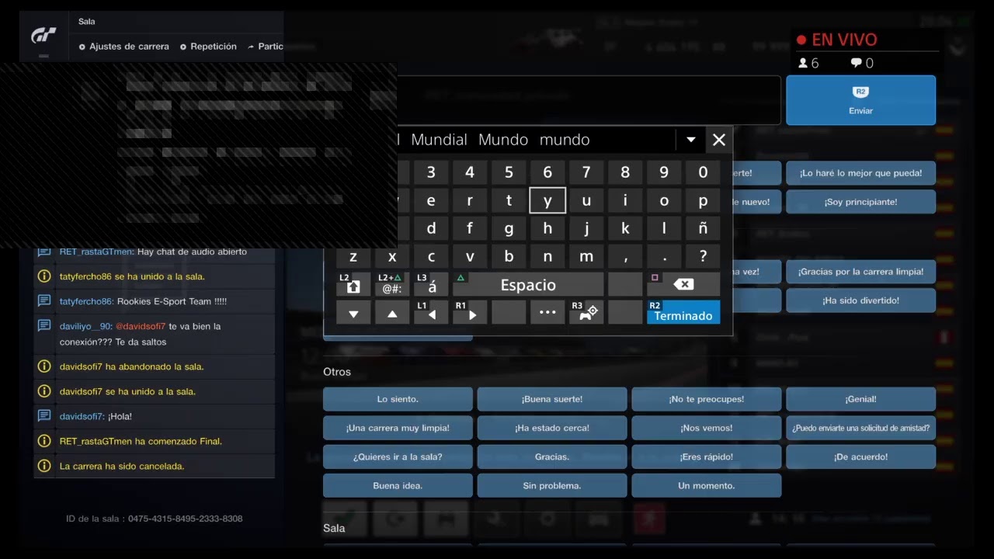Tap the highlighted 'y' key
This screenshot has width=994, height=559.
tap(547, 200)
